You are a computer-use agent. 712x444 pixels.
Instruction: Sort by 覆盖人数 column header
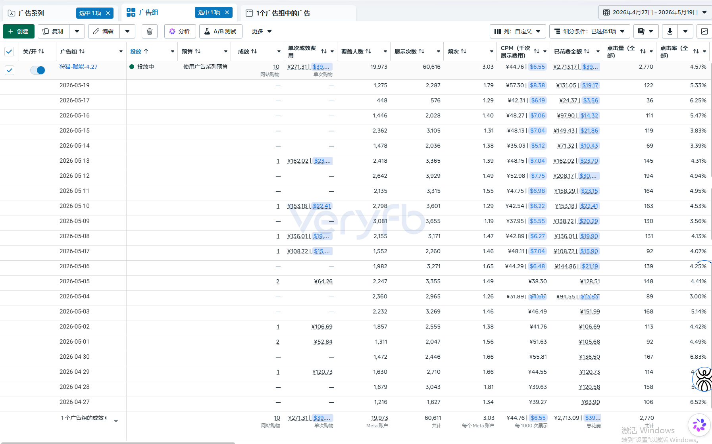pyautogui.click(x=356, y=52)
